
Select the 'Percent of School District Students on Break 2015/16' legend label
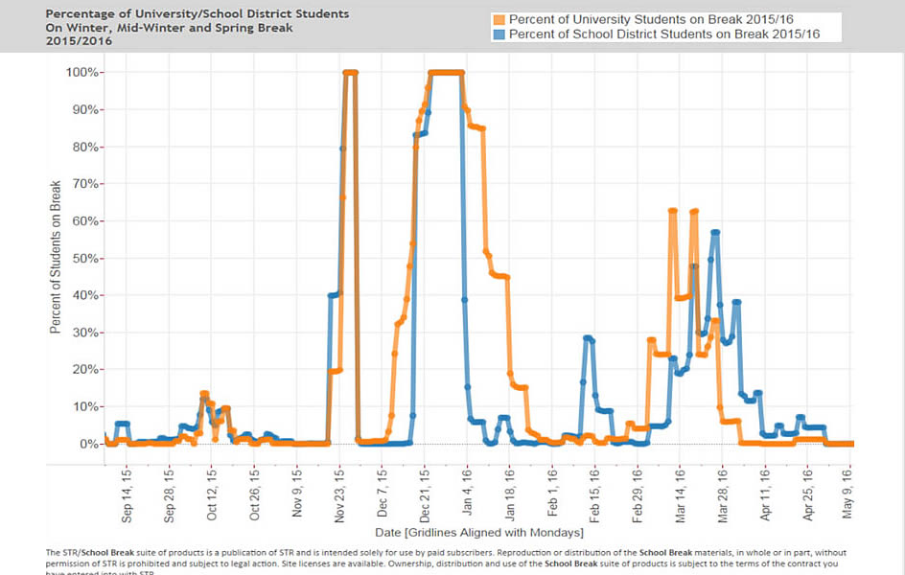click(664, 34)
